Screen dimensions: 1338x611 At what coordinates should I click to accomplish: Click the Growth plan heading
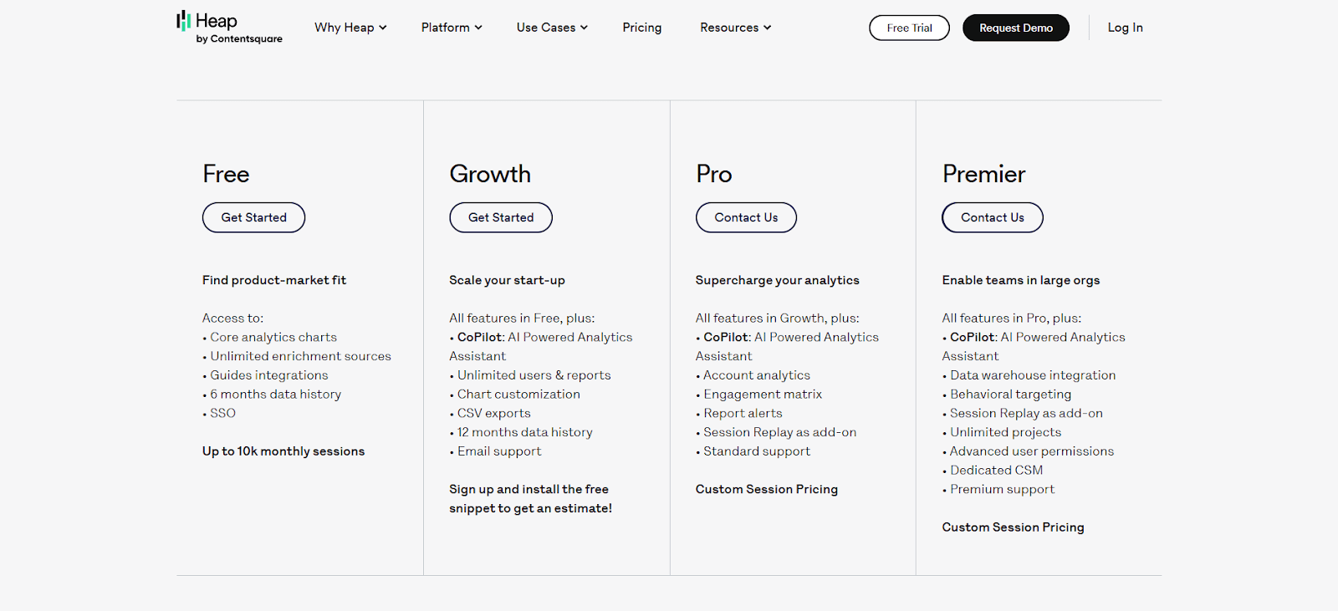click(x=490, y=174)
